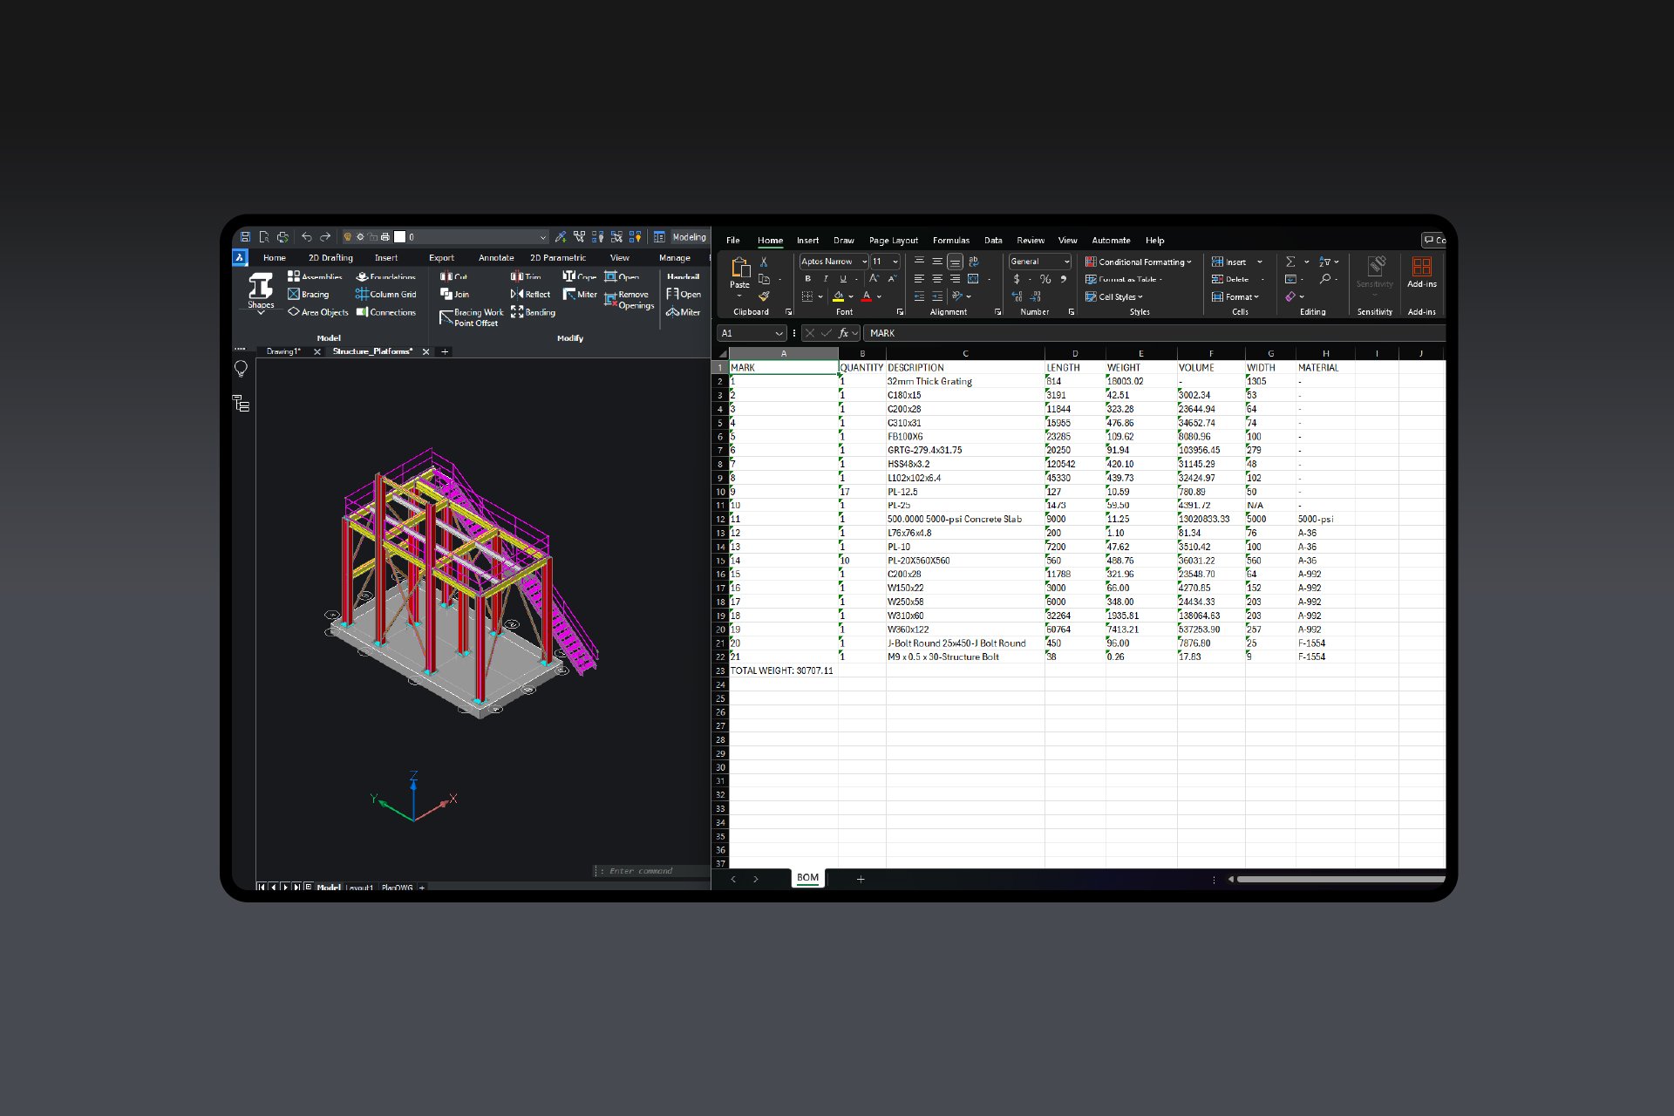This screenshot has height=1116, width=1674.
Task: Open Conditional Formatting options
Action: [x=1136, y=262]
